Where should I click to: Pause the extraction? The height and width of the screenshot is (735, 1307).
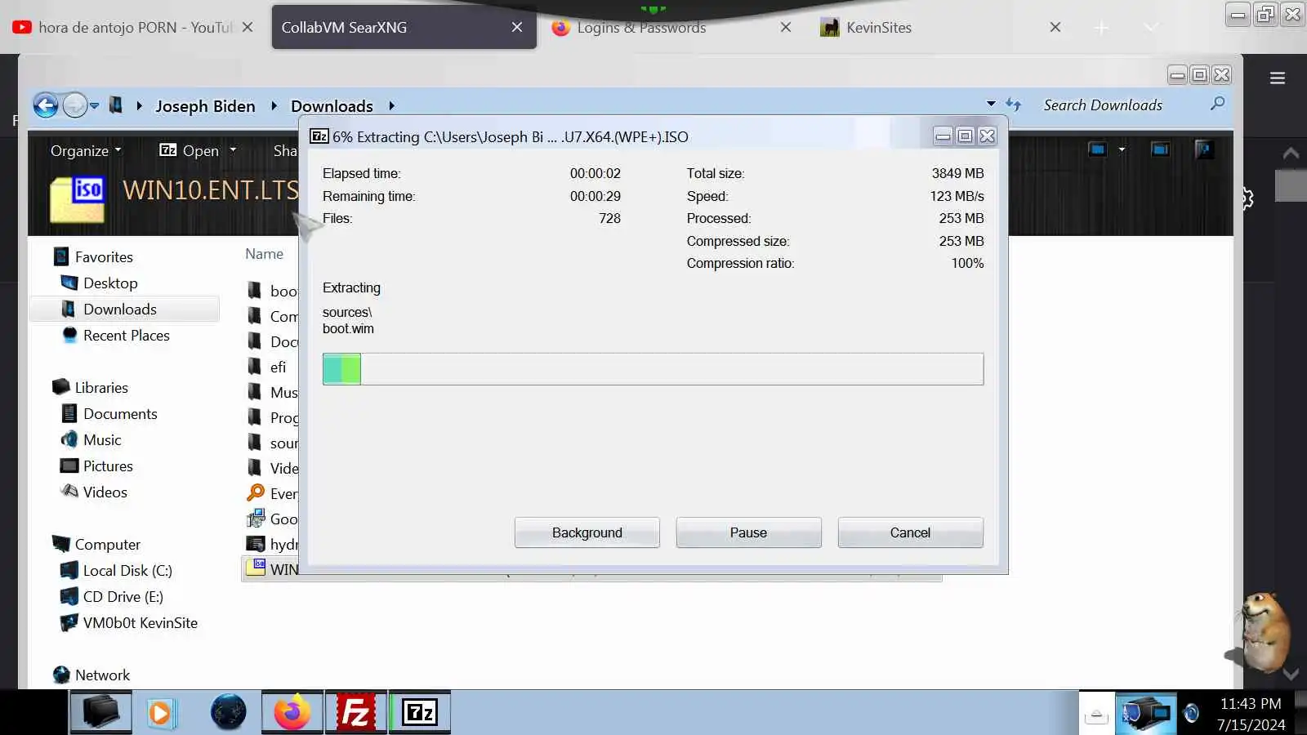749,533
